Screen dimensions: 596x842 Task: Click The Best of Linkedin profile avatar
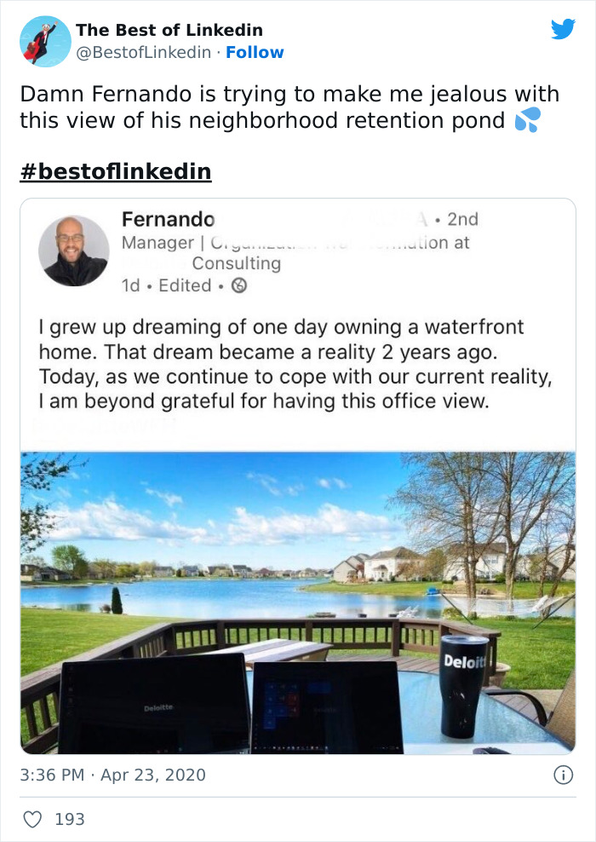click(43, 39)
